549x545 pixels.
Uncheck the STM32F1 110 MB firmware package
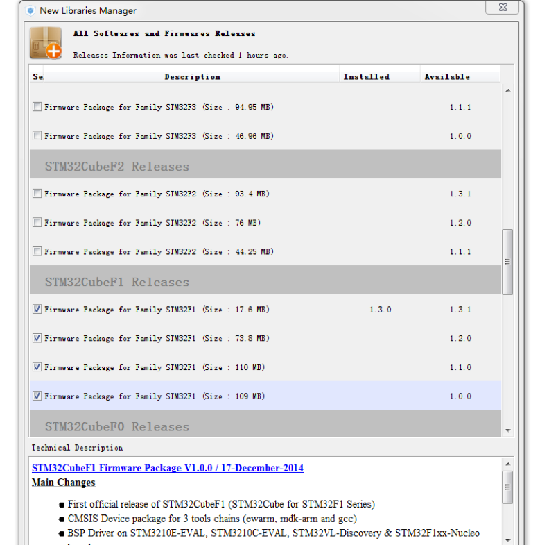tap(37, 367)
